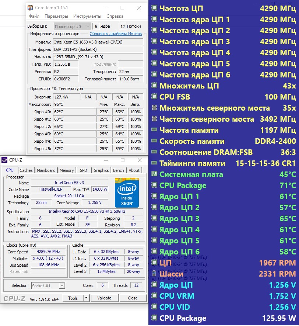
Task: Click the Макс.порог value 95°C
Action: click(x=74, y=104)
